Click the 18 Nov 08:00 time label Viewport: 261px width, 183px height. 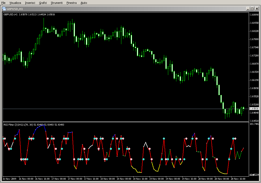click(x=124, y=179)
